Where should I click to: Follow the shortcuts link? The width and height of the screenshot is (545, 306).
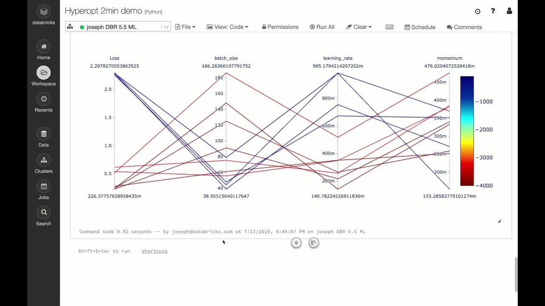(x=155, y=251)
